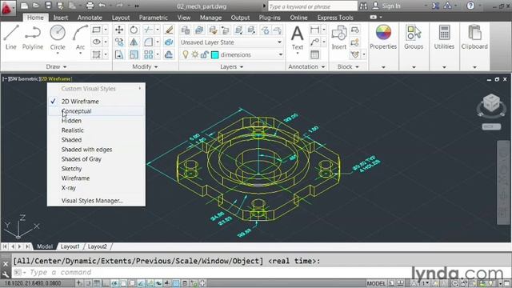
Task: Open Custom Visual Styles submenu
Action: pos(96,89)
